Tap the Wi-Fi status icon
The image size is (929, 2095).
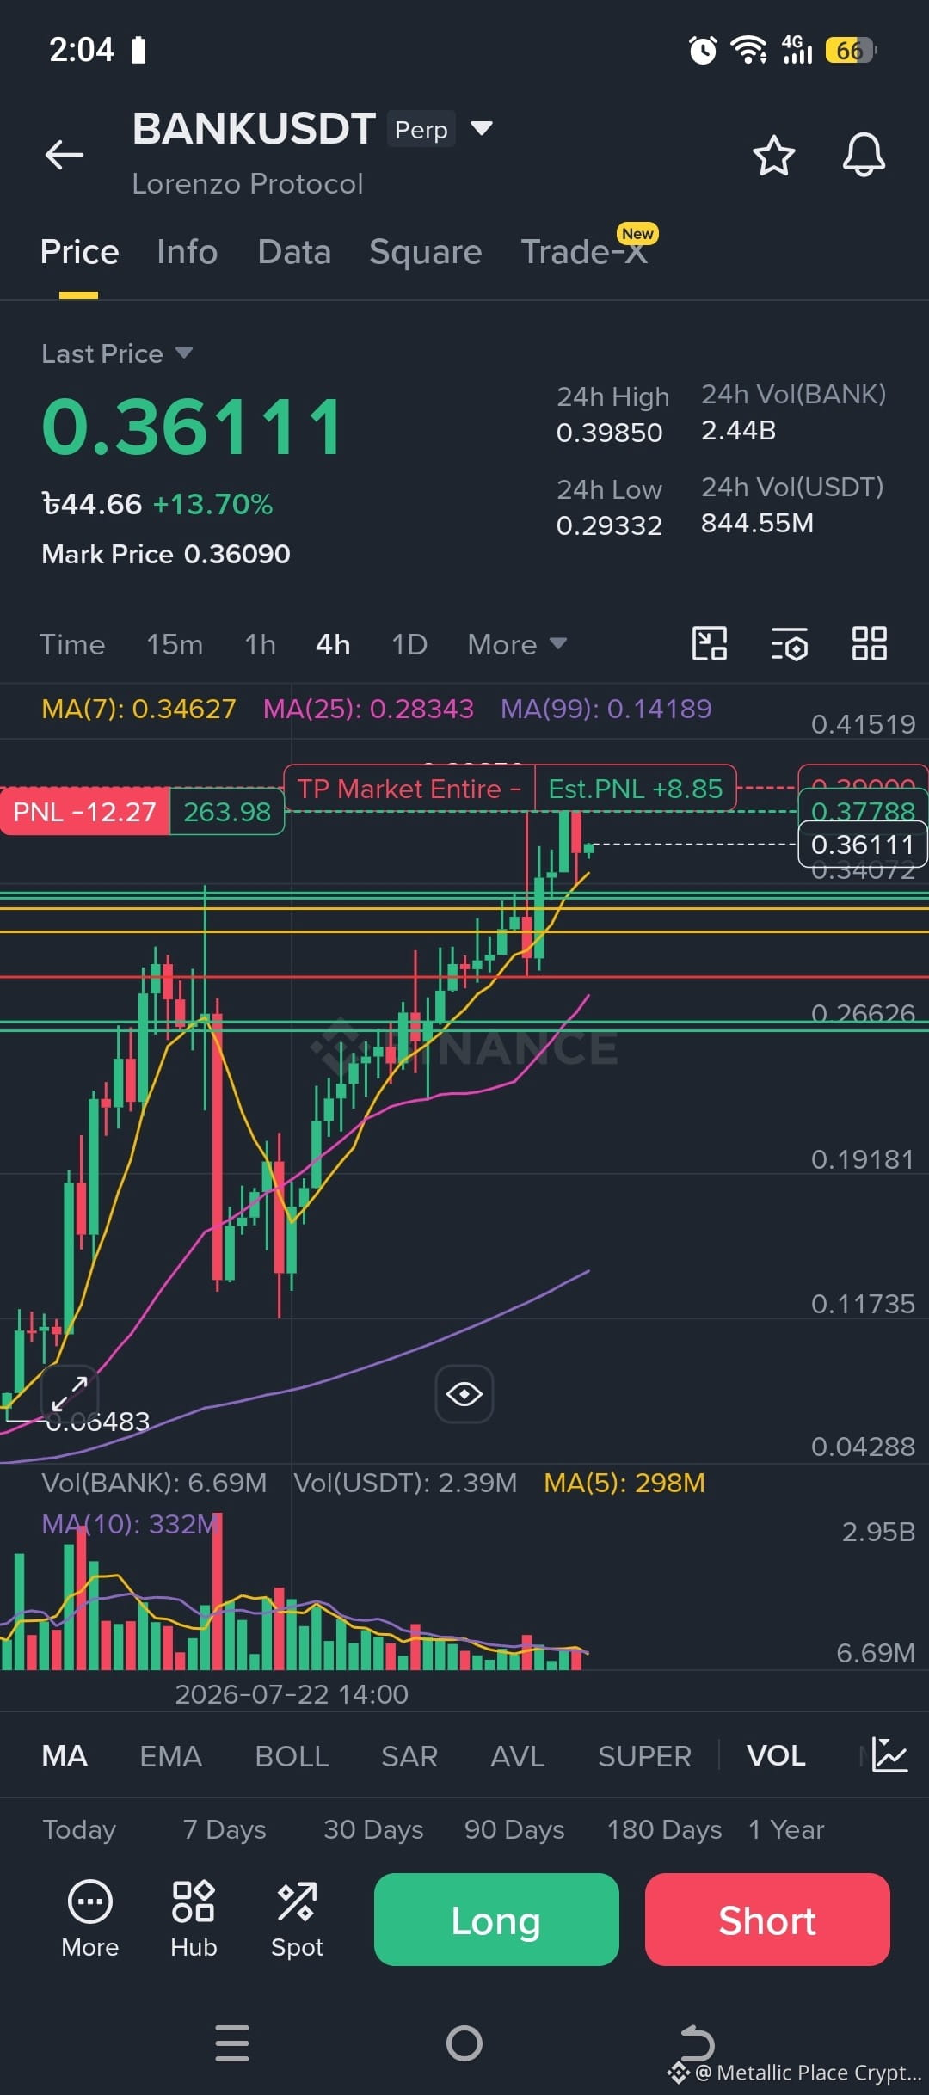pos(748,50)
